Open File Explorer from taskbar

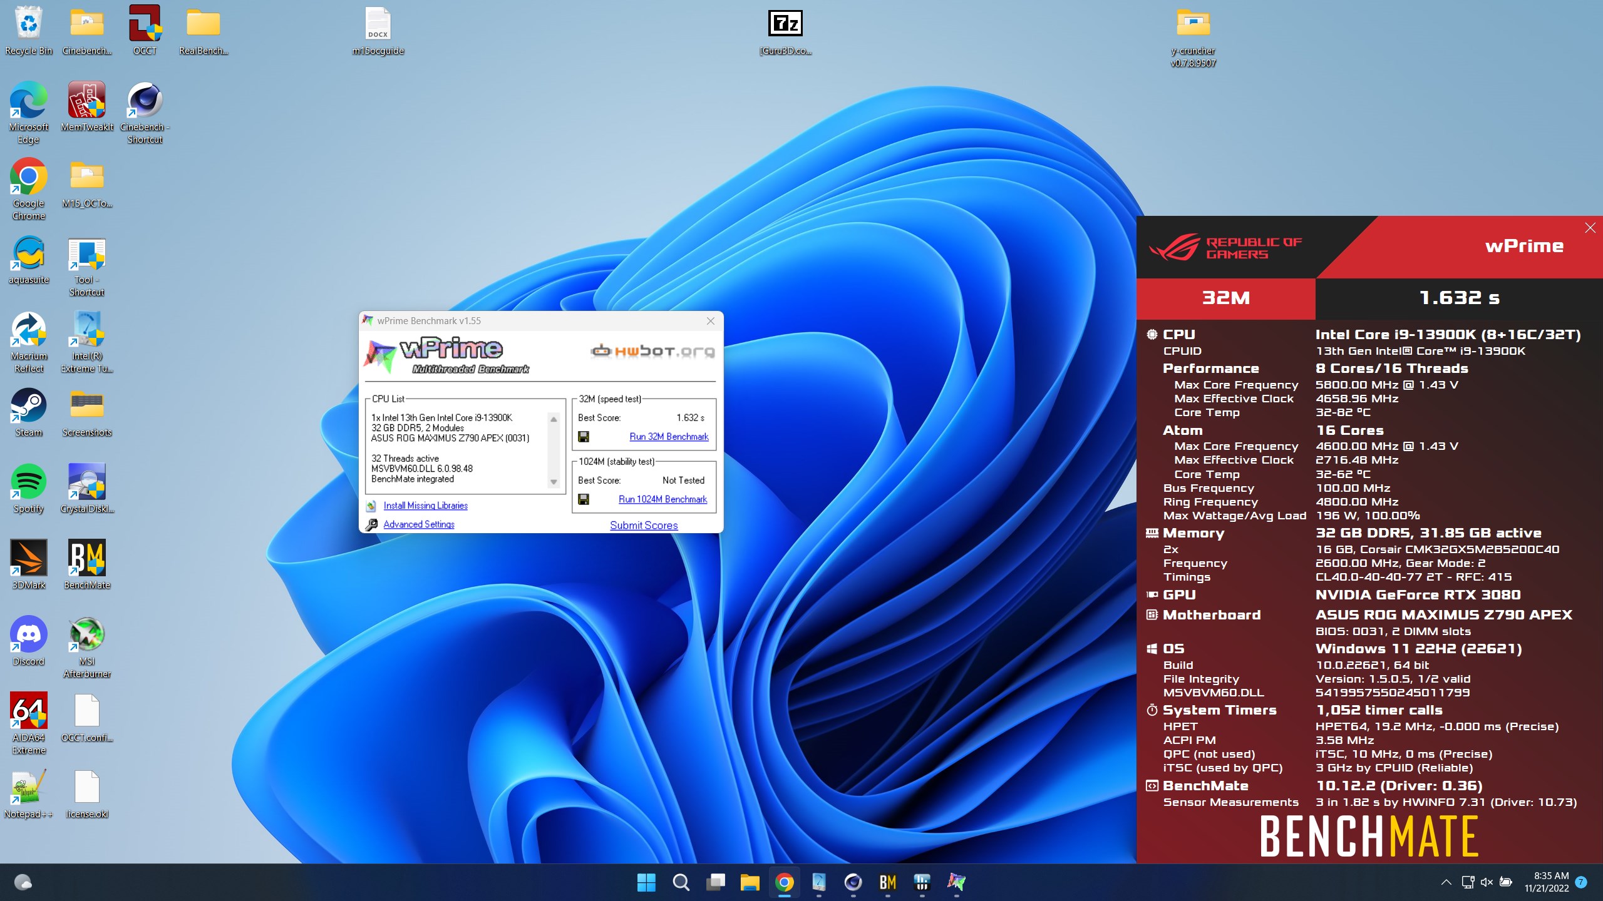[x=750, y=882]
